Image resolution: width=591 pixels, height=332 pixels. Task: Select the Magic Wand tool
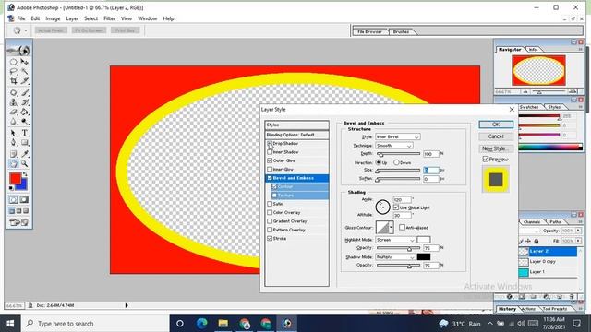click(x=25, y=72)
